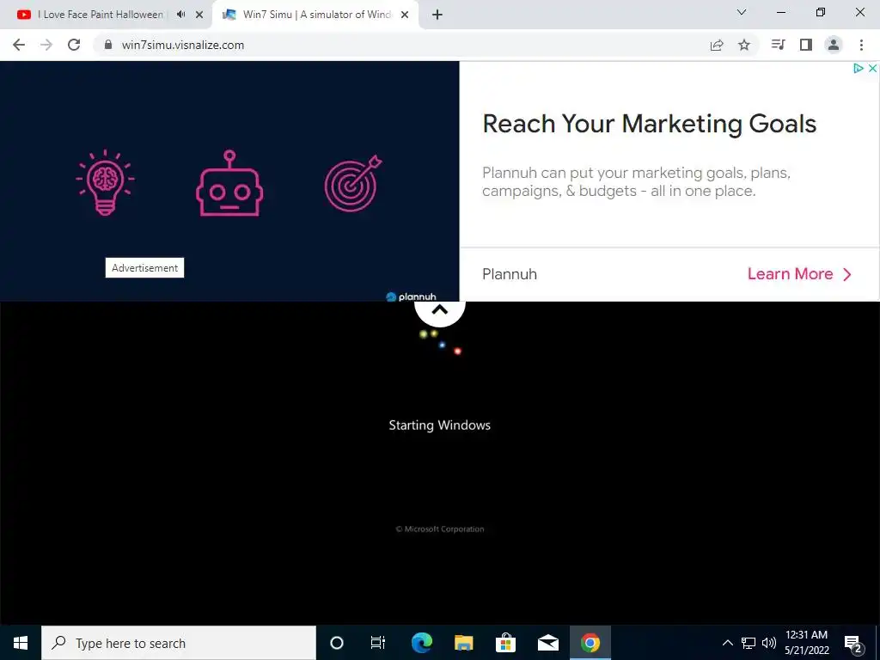Viewport: 880px width, 660px height.
Task: Open the Windows Start menu
Action: click(x=21, y=643)
